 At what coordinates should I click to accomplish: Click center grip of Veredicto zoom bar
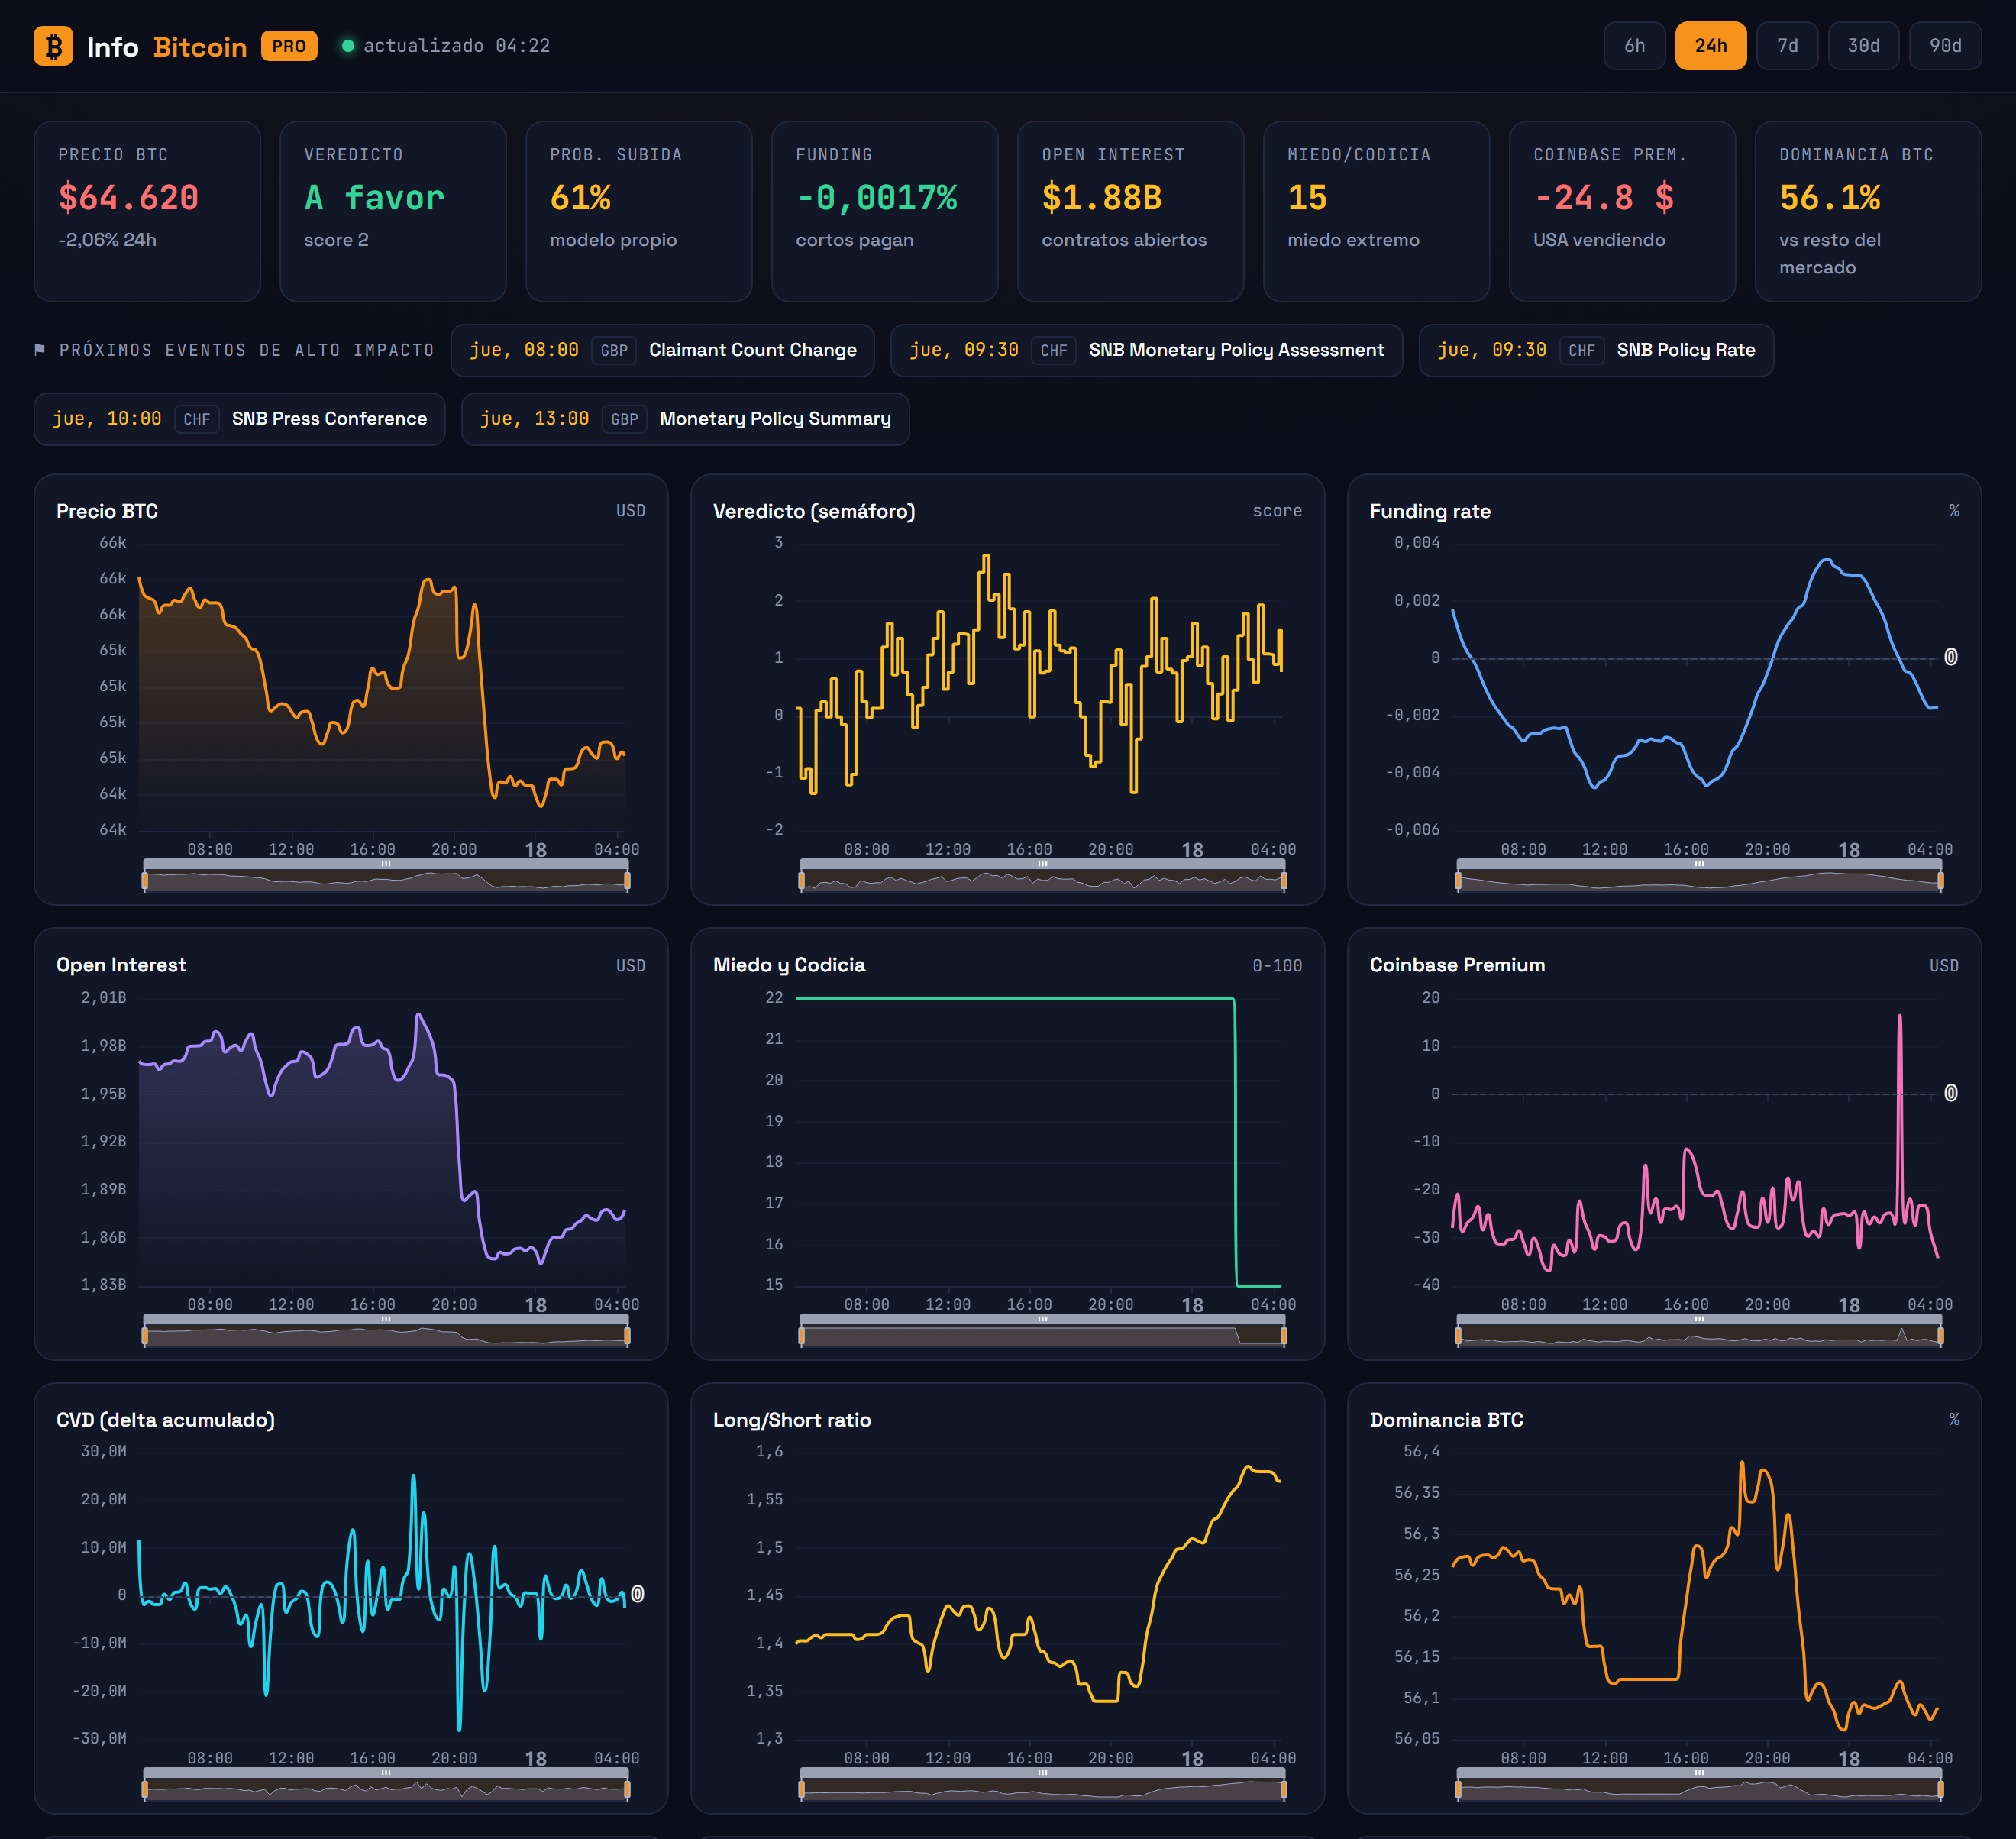[1042, 864]
